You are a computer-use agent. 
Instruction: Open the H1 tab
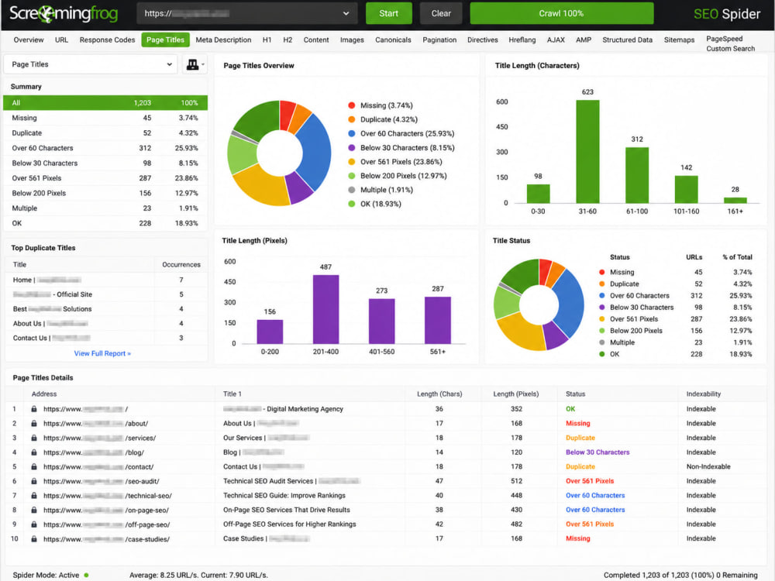(267, 40)
